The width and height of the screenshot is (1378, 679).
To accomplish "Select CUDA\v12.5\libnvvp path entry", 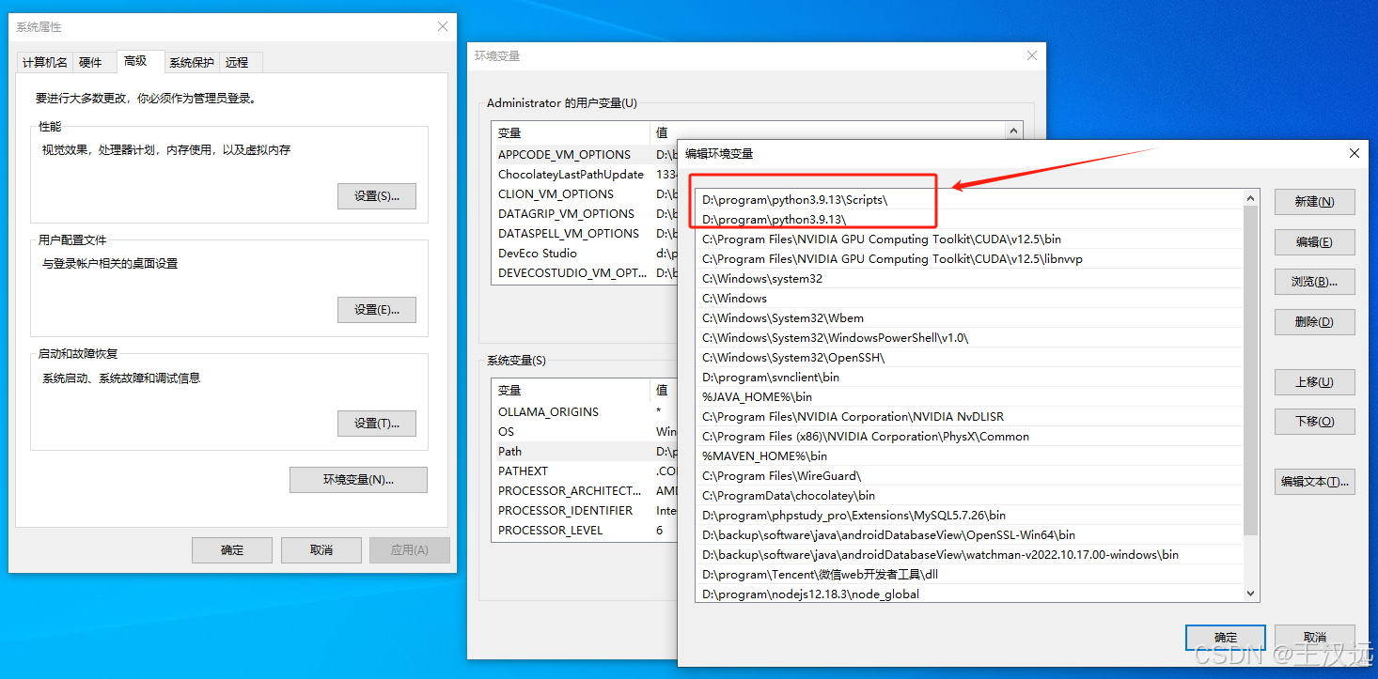I will click(x=969, y=259).
